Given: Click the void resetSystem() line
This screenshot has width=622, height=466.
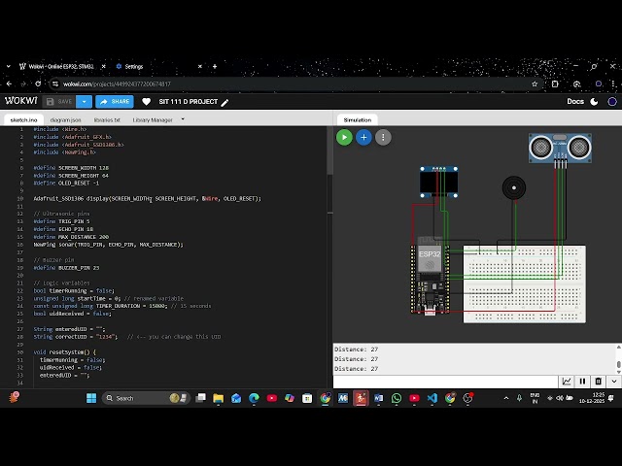Looking at the screenshot, I should [65, 352].
